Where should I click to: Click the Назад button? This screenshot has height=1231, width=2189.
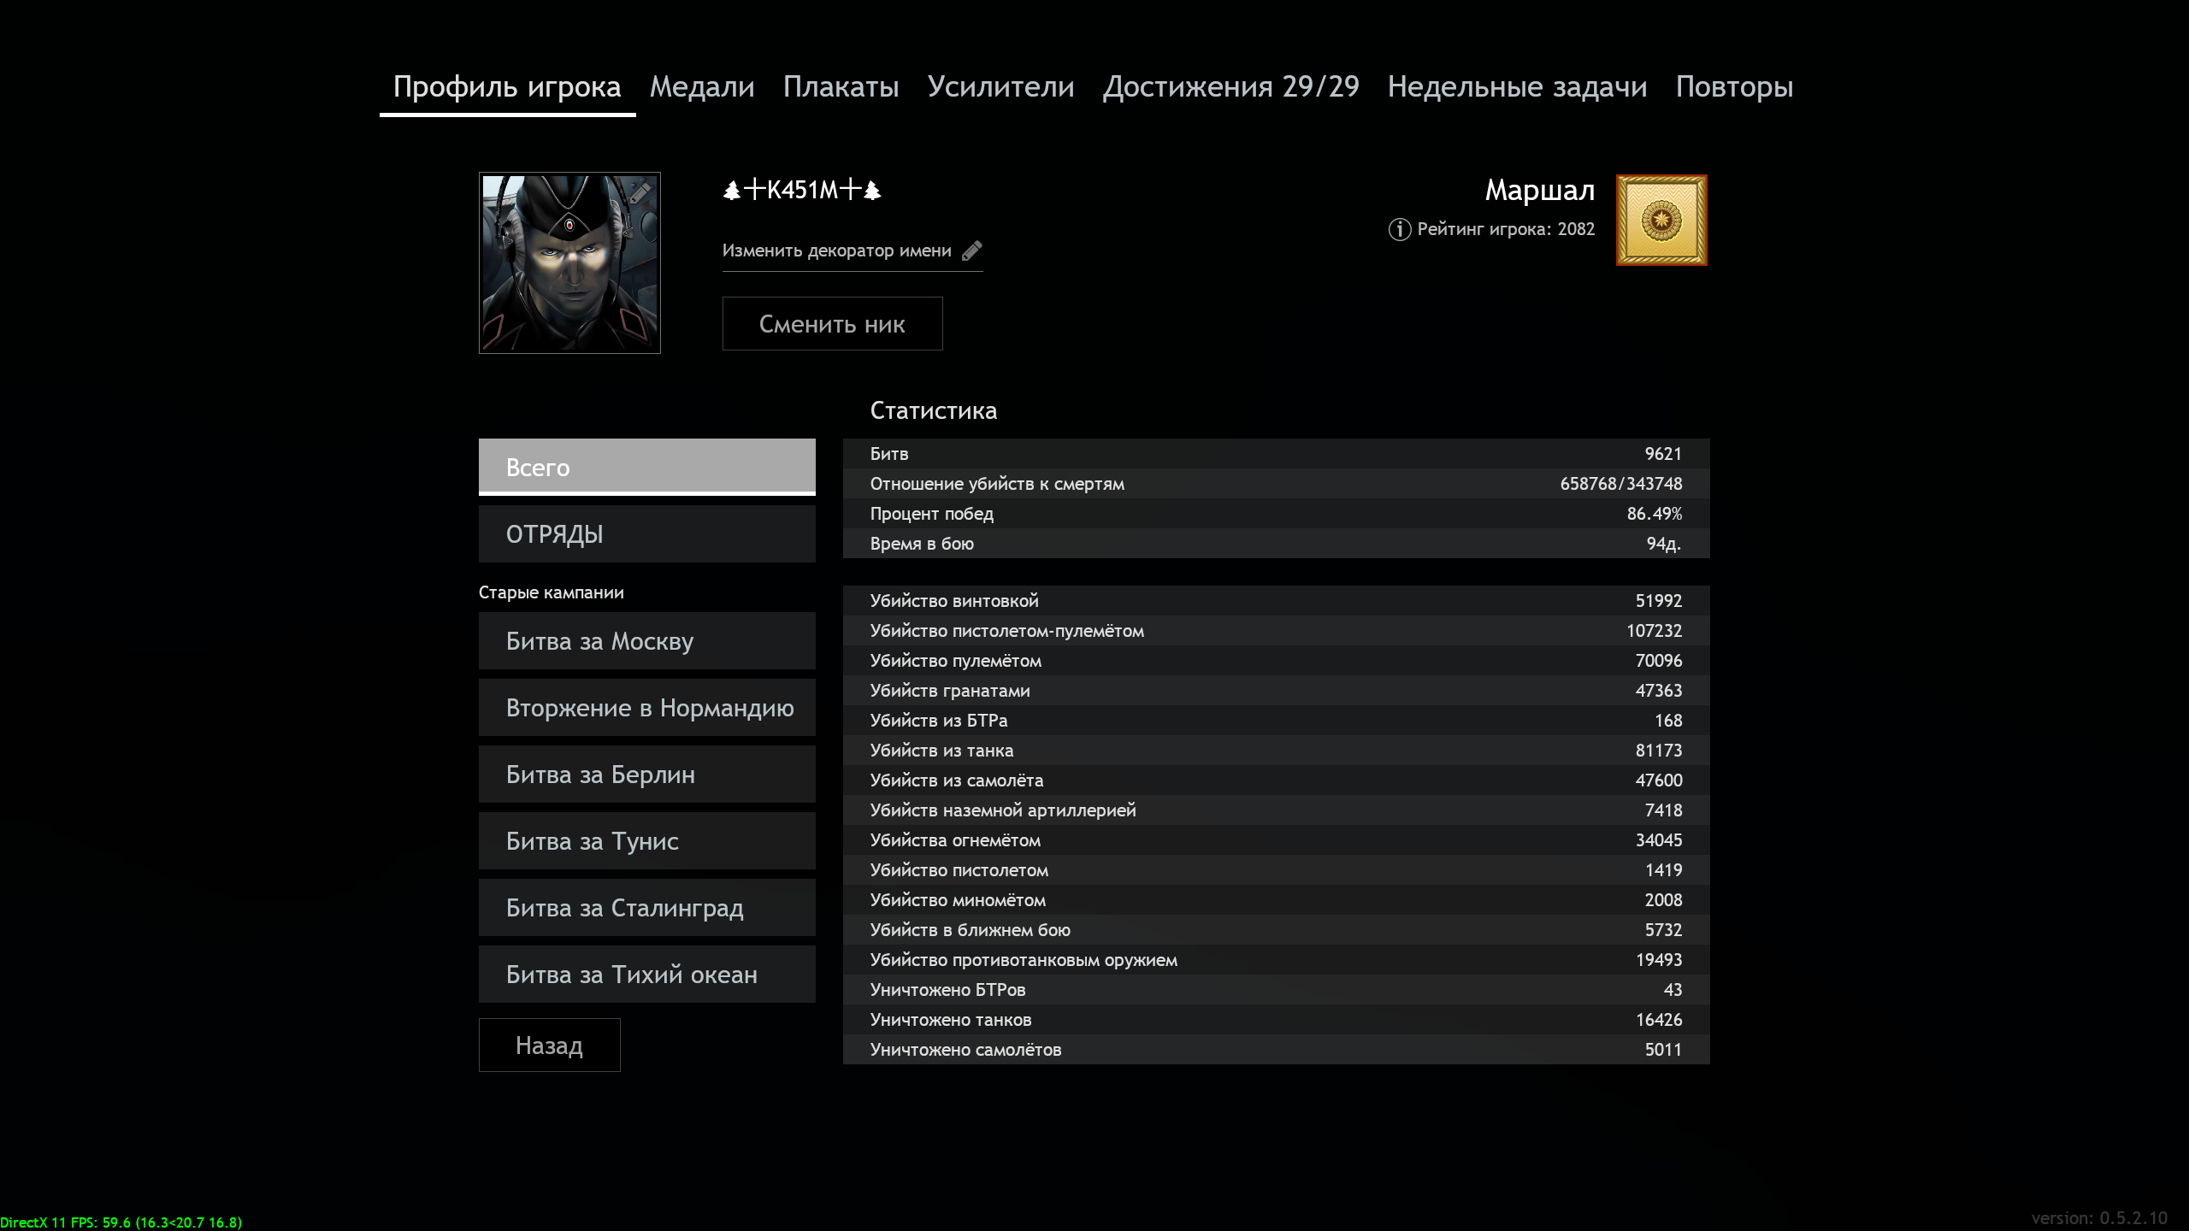[549, 1045]
